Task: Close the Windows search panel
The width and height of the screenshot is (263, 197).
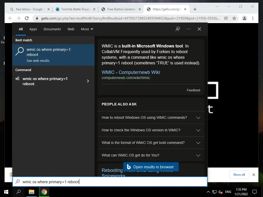Action: pyautogui.click(x=199, y=29)
